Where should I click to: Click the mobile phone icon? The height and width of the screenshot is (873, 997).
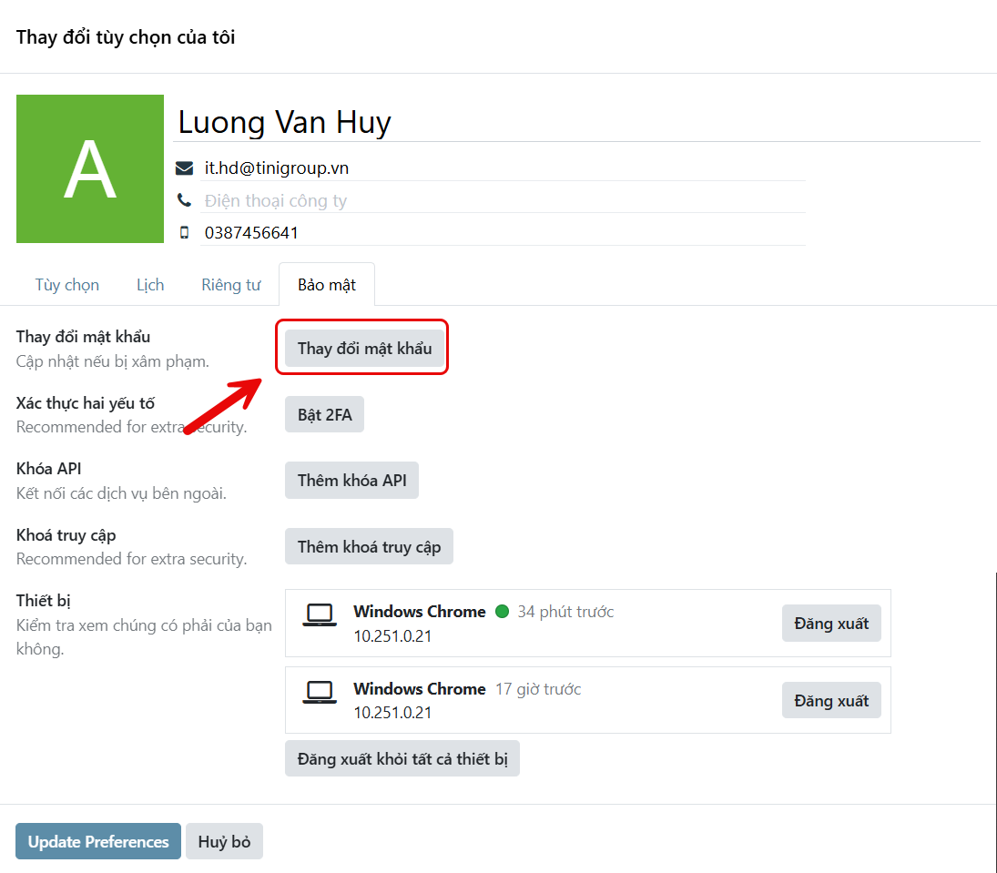pyautogui.click(x=185, y=233)
